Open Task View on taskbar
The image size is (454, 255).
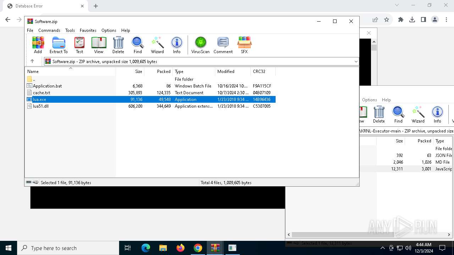128,248
